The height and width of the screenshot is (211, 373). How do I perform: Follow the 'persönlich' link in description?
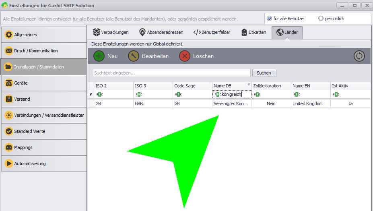point(187,19)
